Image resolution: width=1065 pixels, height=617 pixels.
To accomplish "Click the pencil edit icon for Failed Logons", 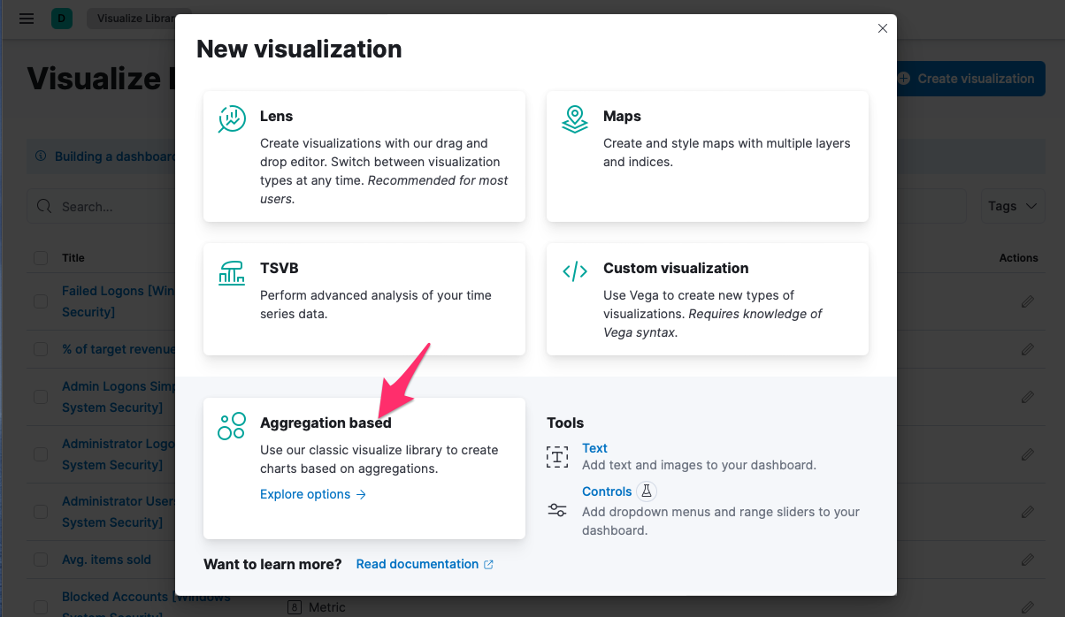I will pyautogui.click(x=1027, y=301).
